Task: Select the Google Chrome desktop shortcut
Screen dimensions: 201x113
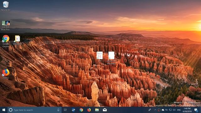Action: point(6,41)
